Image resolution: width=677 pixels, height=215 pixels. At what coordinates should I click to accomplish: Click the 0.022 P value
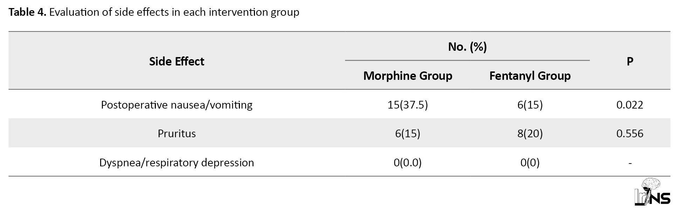(x=630, y=105)
